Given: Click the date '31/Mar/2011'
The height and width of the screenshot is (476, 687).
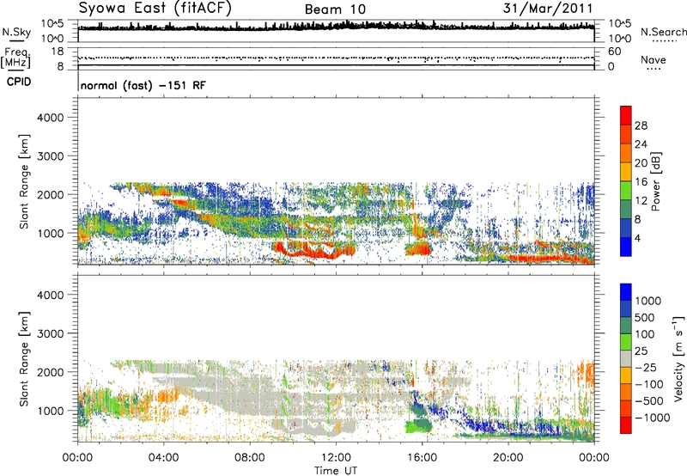Looking at the screenshot, I should coord(548,9).
